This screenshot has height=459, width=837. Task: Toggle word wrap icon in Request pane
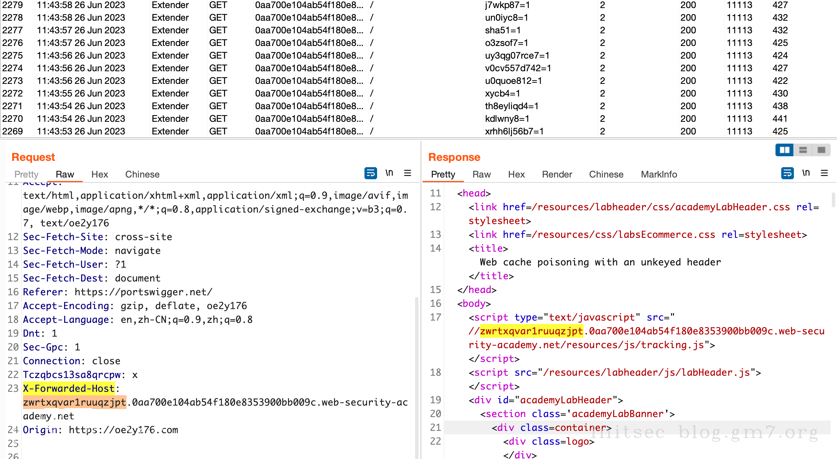click(x=370, y=173)
